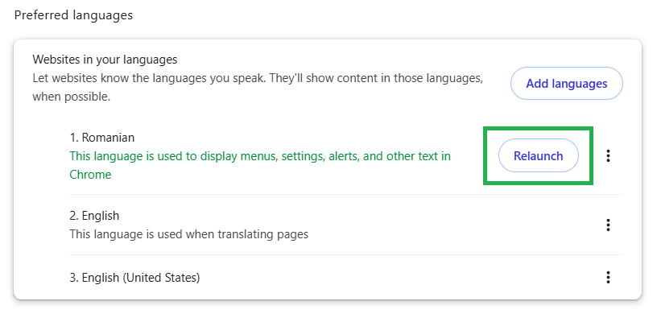Click the divider above English (United States)
This screenshot has height=322, width=657.
point(346,254)
